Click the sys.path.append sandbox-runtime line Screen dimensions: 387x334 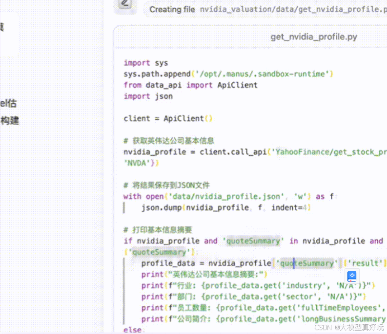click(228, 74)
